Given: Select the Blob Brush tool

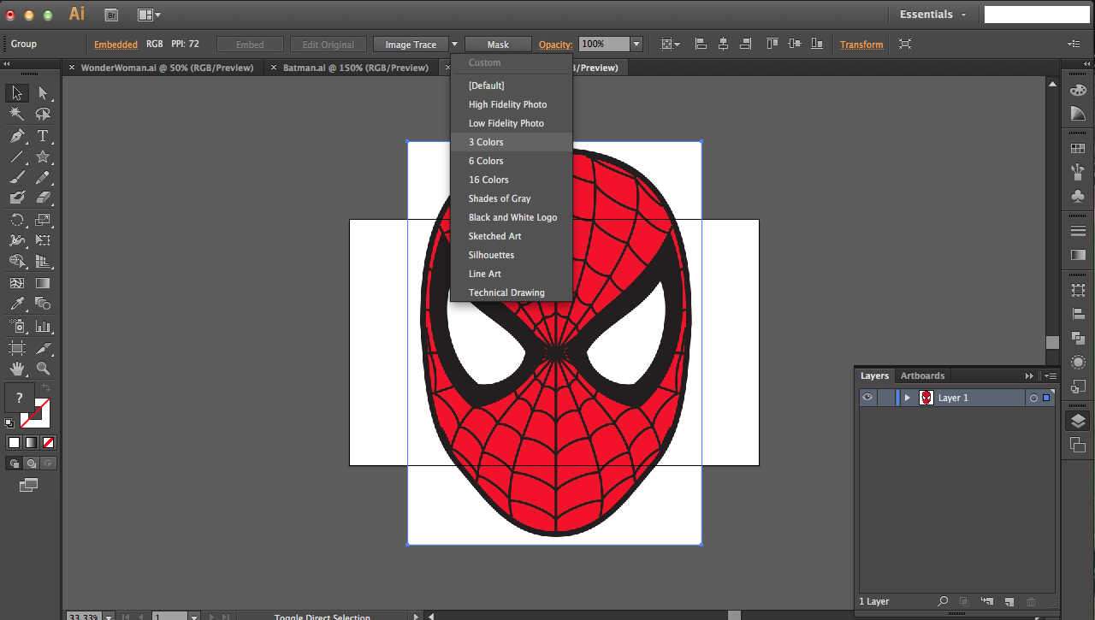Looking at the screenshot, I should pos(17,198).
